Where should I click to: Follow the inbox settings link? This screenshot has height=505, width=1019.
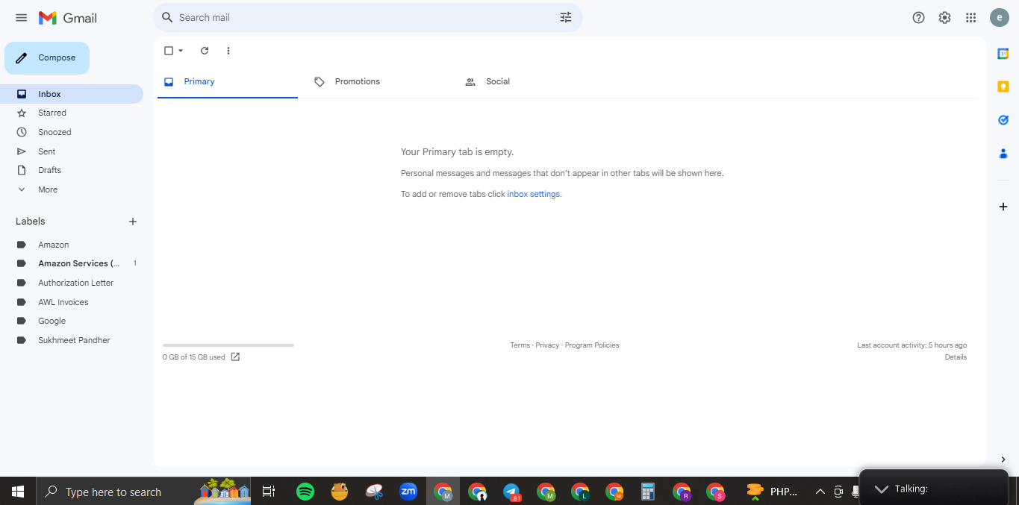tap(533, 194)
